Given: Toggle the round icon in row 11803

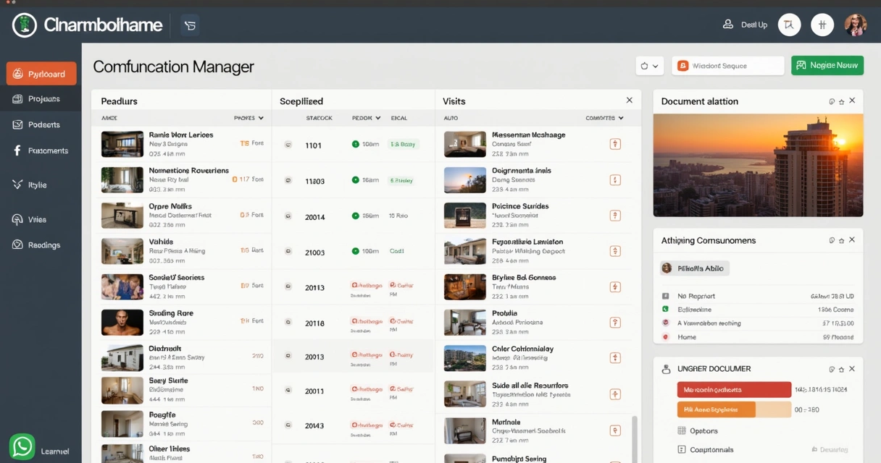Looking at the screenshot, I should click(288, 181).
